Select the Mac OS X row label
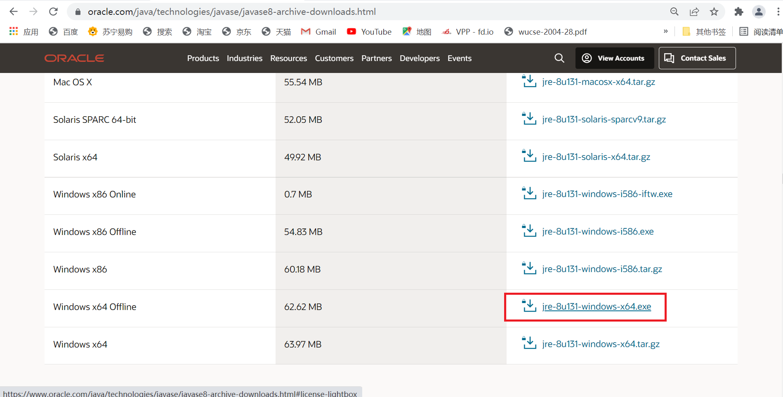 pyautogui.click(x=73, y=82)
